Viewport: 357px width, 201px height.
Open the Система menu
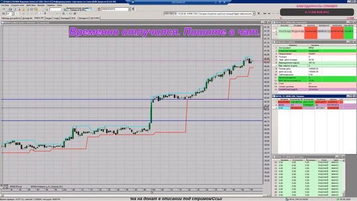point(5,5)
